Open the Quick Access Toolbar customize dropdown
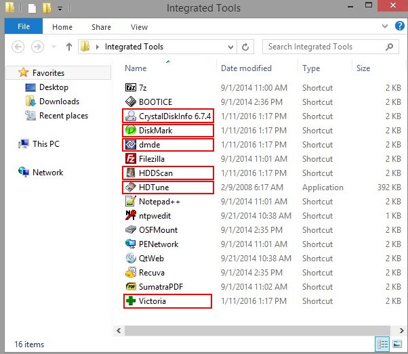 tap(60, 9)
